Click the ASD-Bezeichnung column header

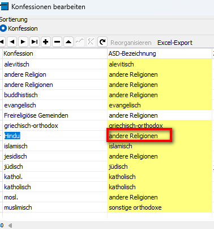click(160, 53)
